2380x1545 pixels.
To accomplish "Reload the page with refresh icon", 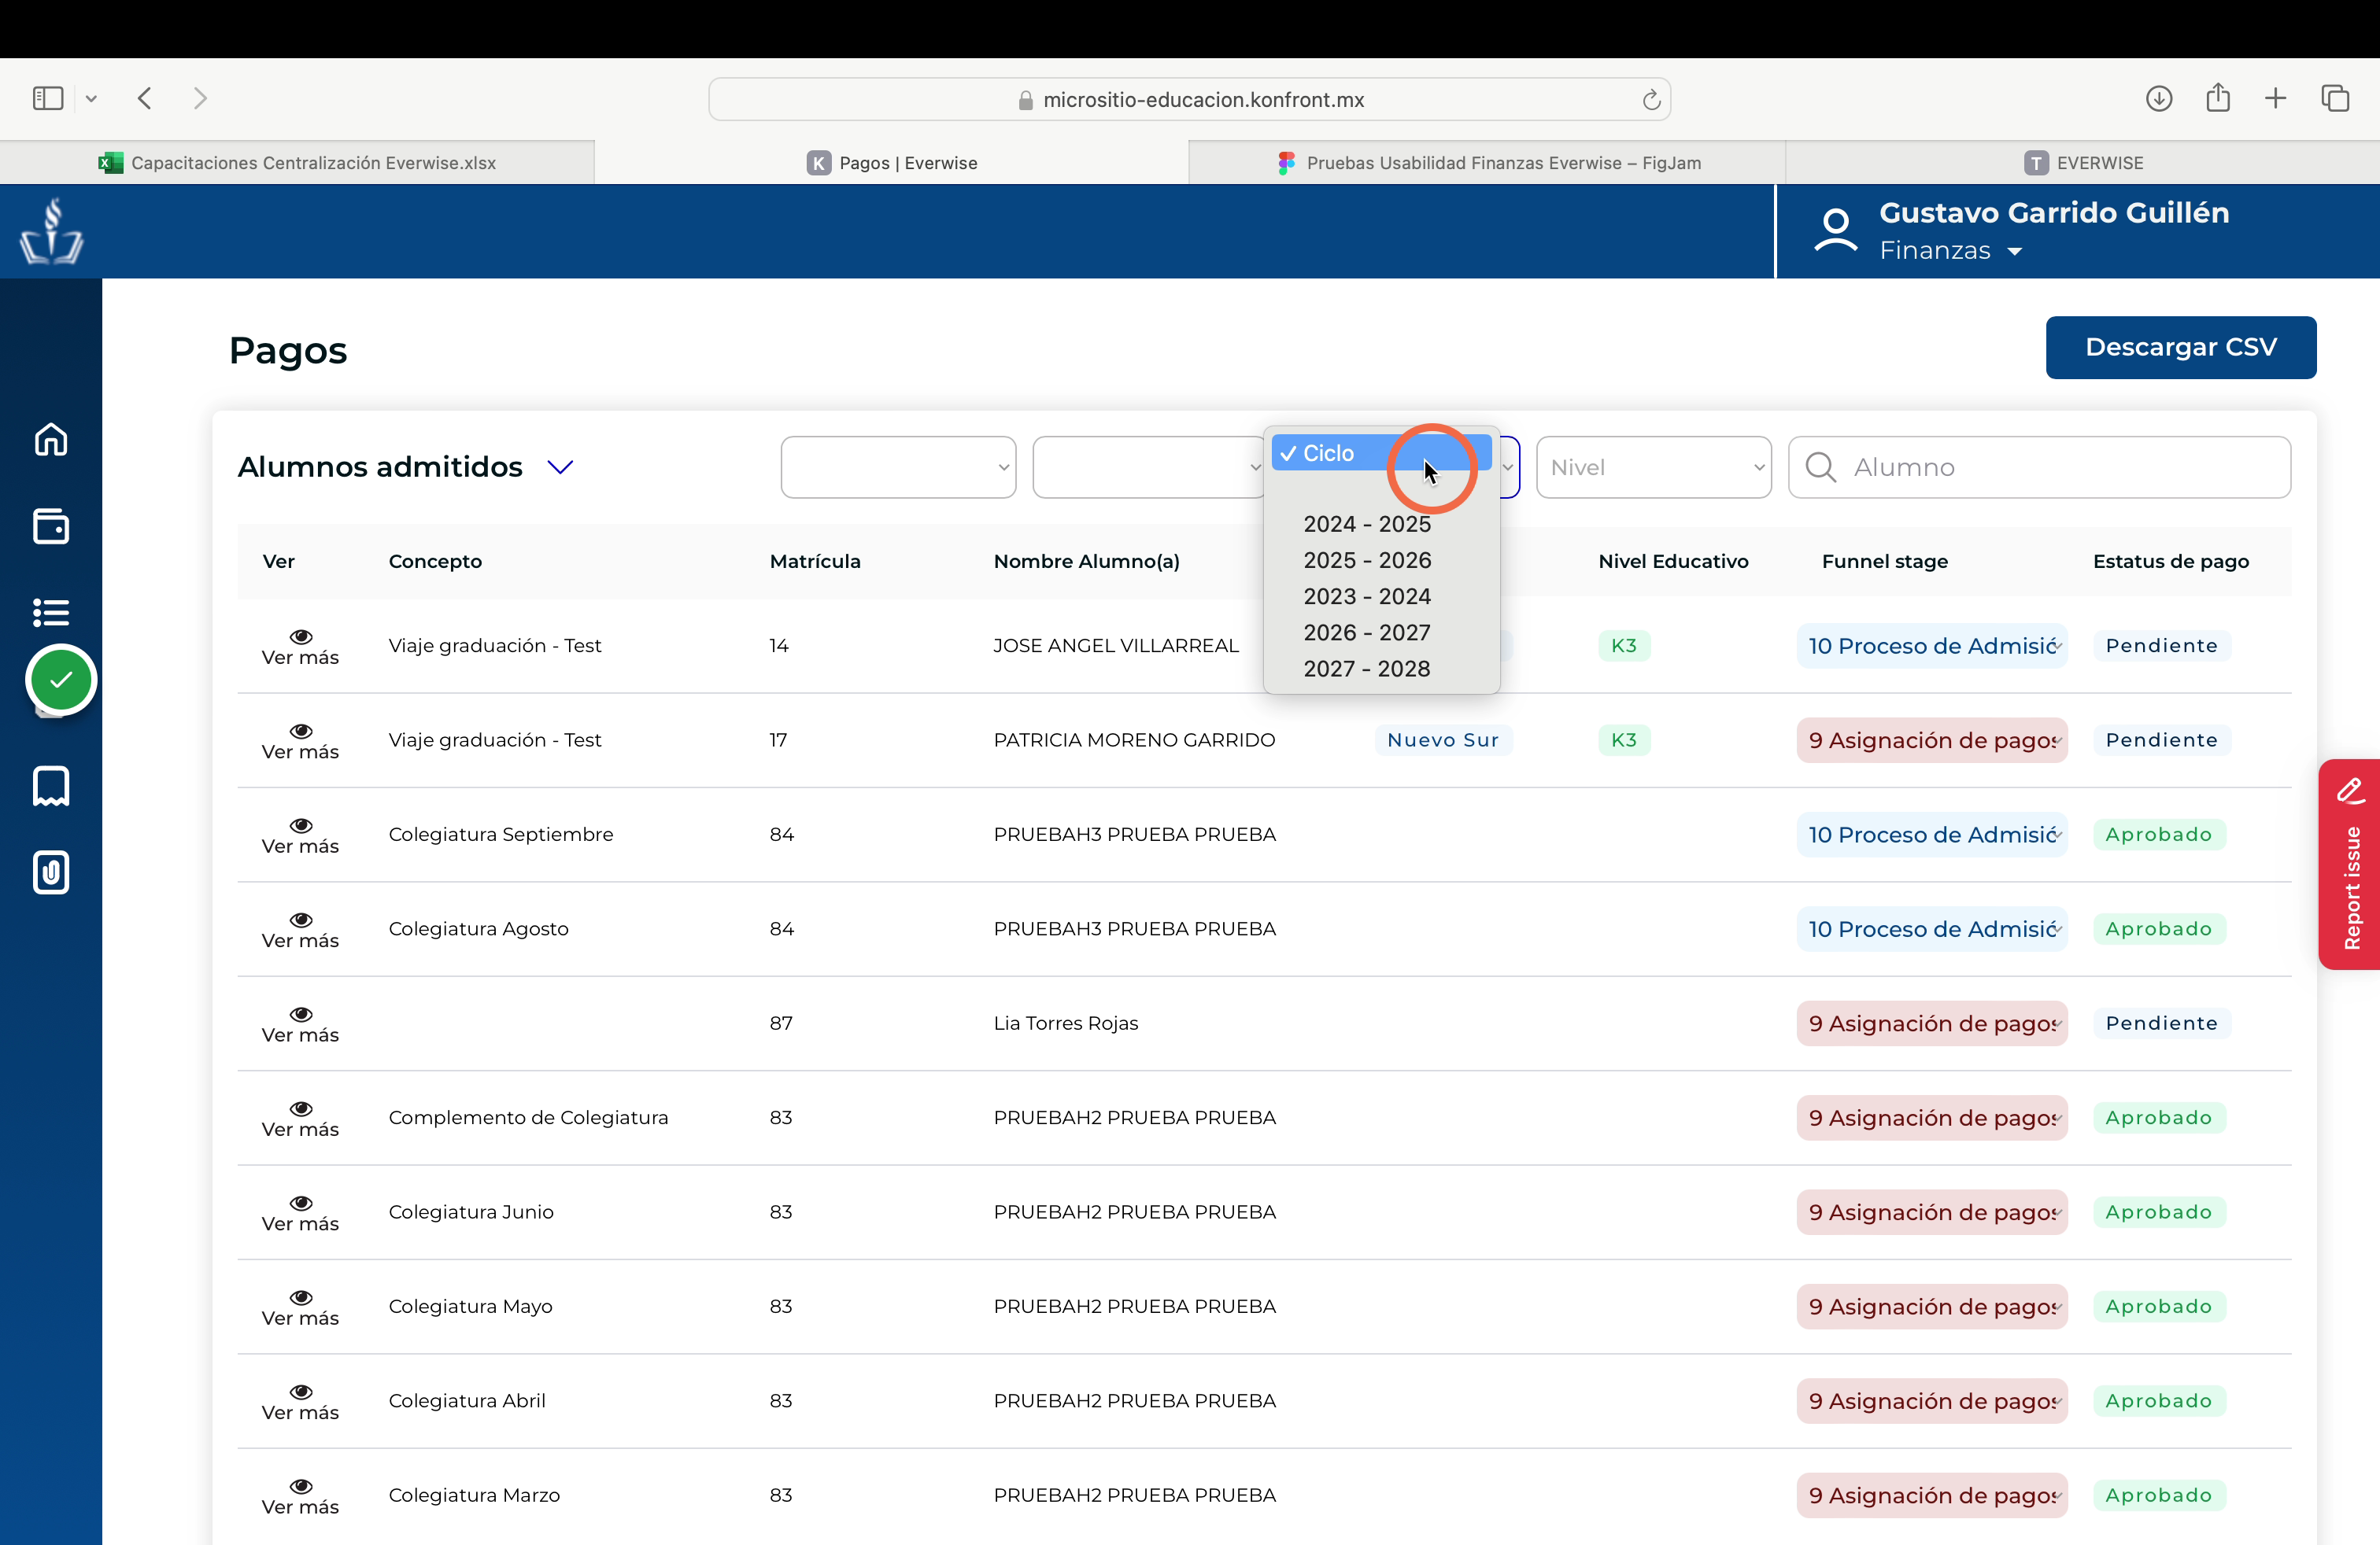I will (1651, 99).
